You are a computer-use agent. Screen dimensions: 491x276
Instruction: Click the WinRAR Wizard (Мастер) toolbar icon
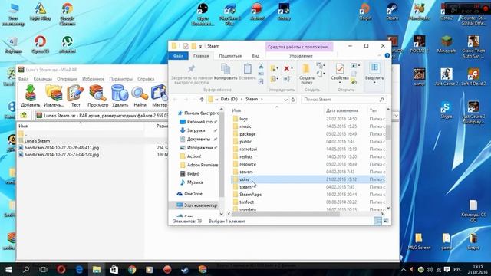click(x=159, y=93)
